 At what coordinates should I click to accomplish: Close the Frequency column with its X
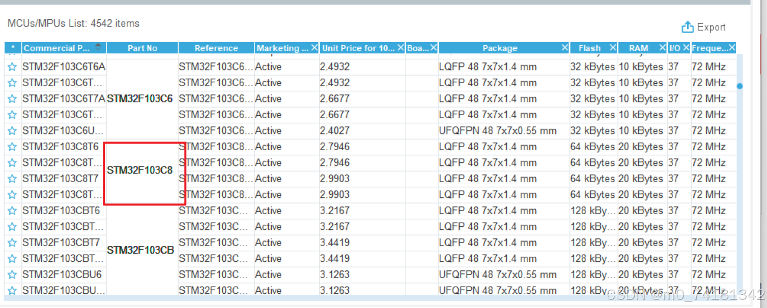tap(732, 48)
